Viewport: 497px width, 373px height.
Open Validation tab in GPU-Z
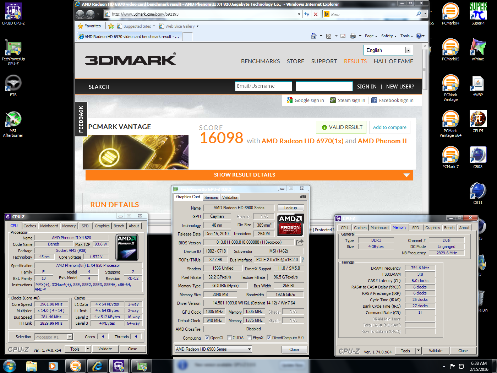click(x=230, y=198)
